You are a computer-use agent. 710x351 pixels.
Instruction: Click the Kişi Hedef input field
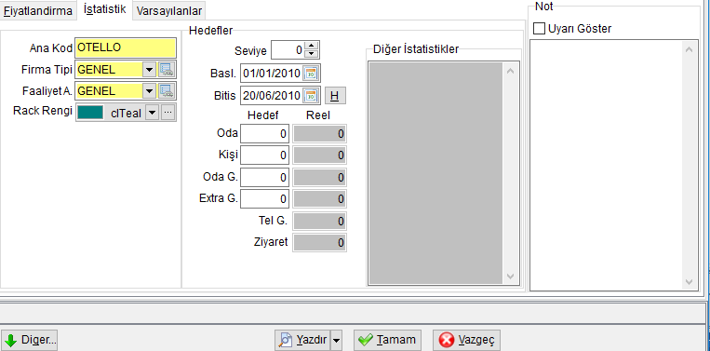point(264,155)
